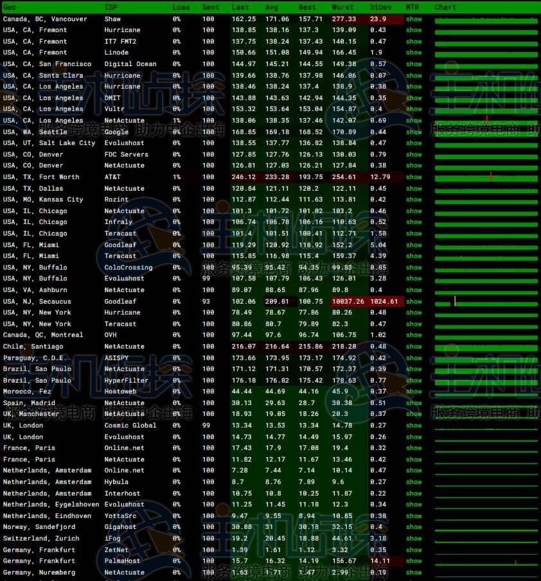Image resolution: width=541 pixels, height=581 pixels.
Task: Click the Worst column header
Action: pyautogui.click(x=342, y=7)
